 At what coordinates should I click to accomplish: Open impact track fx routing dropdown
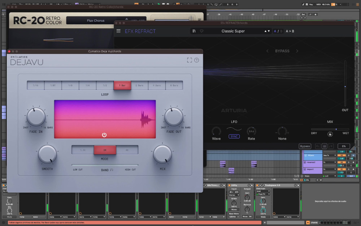tap(330, 169)
